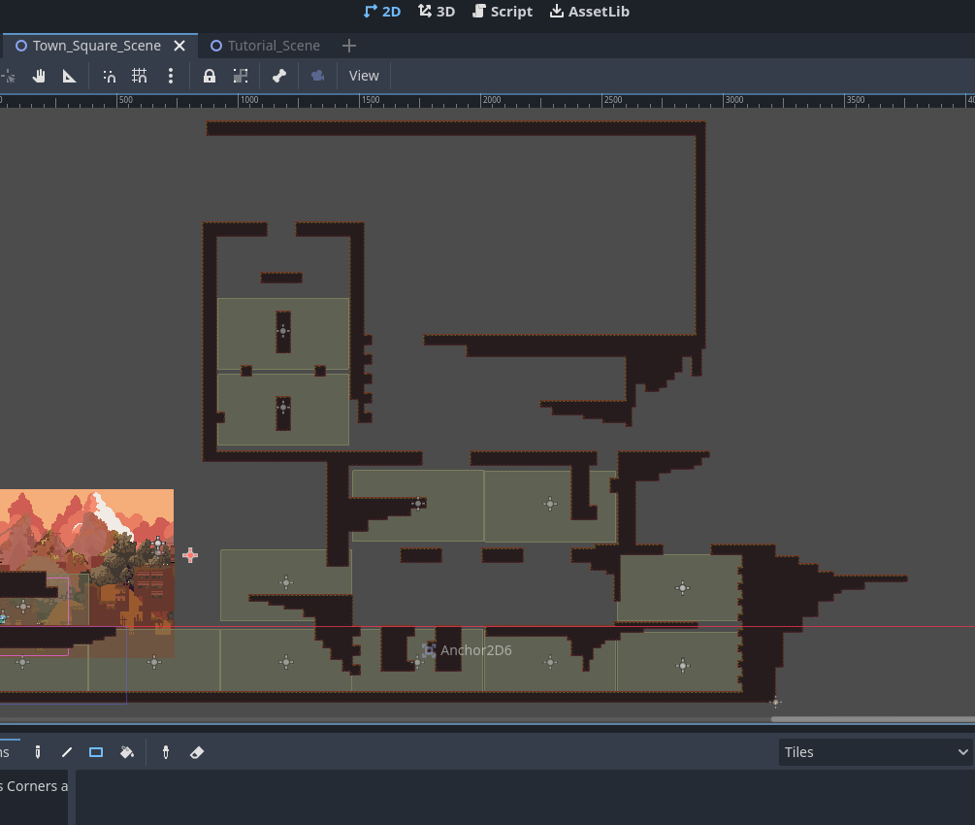
Task: Toggle the camera preview override icon
Action: pos(318,76)
